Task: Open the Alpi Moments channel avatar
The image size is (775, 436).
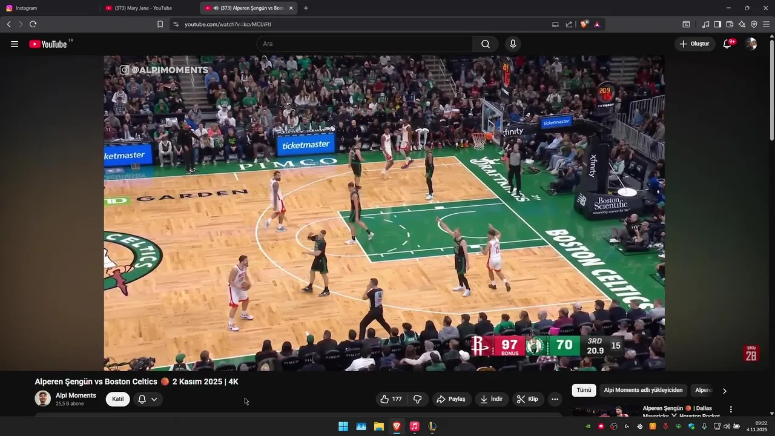Action: click(42, 398)
